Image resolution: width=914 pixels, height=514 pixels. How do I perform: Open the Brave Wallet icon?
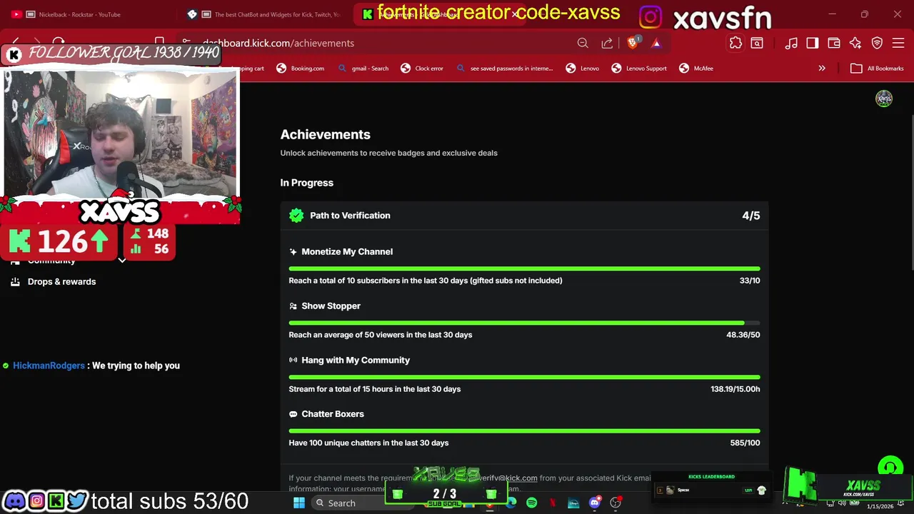[x=834, y=44]
